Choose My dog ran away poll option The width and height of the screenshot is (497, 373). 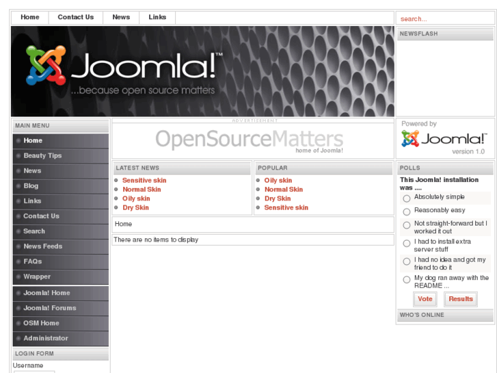click(x=407, y=279)
